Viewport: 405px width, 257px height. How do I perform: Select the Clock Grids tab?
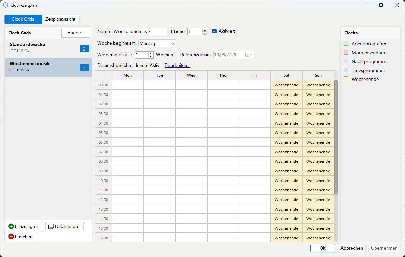coord(23,19)
